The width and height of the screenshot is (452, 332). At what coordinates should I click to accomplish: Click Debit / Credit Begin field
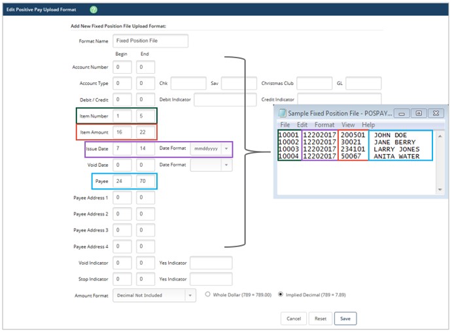point(122,99)
